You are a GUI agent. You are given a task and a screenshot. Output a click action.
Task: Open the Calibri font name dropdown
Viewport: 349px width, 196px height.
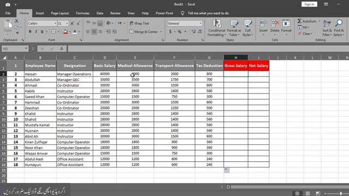[x=55, y=23]
